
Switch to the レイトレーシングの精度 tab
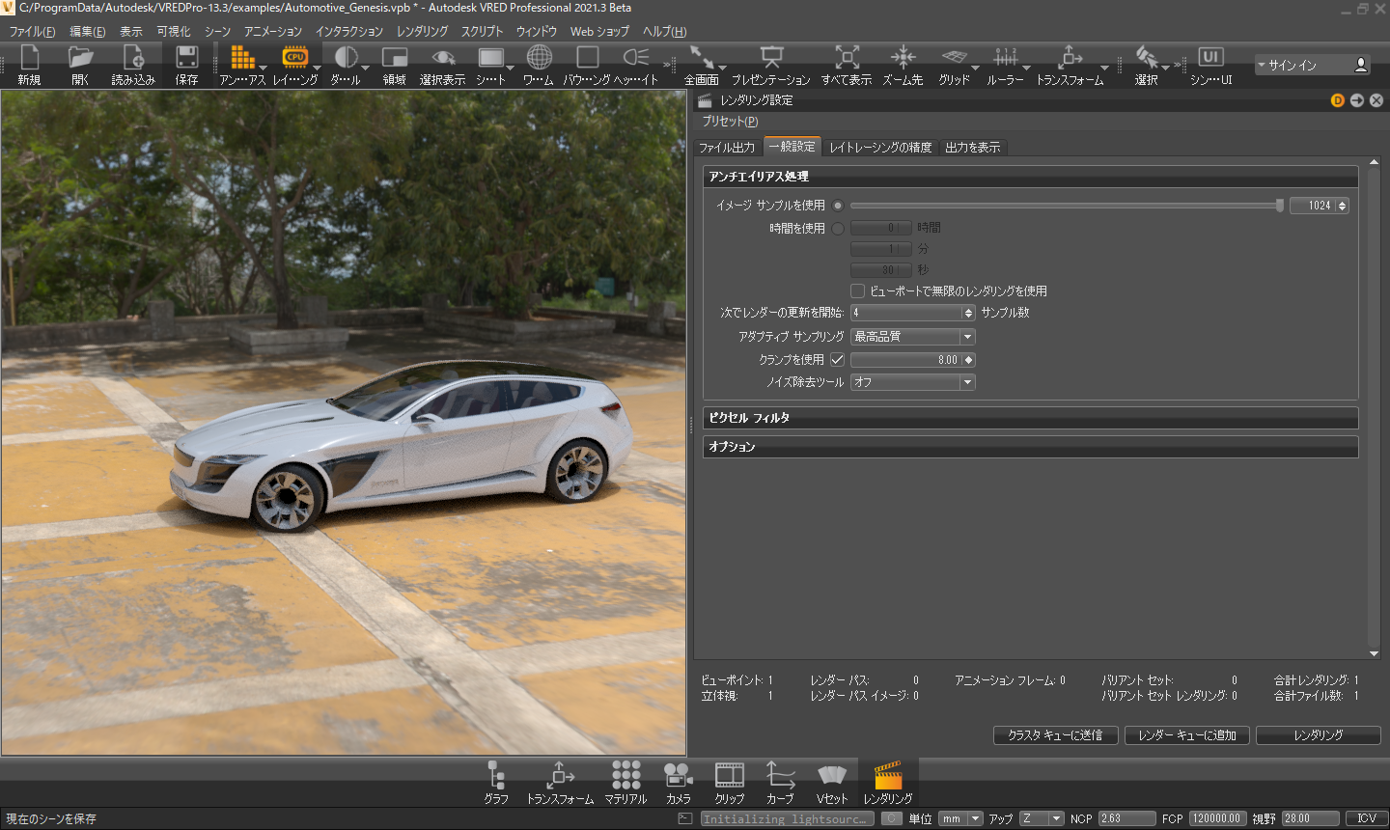point(880,148)
